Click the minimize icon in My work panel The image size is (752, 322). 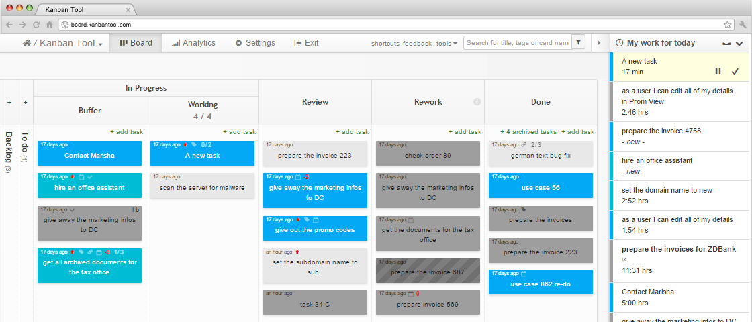[x=726, y=43]
